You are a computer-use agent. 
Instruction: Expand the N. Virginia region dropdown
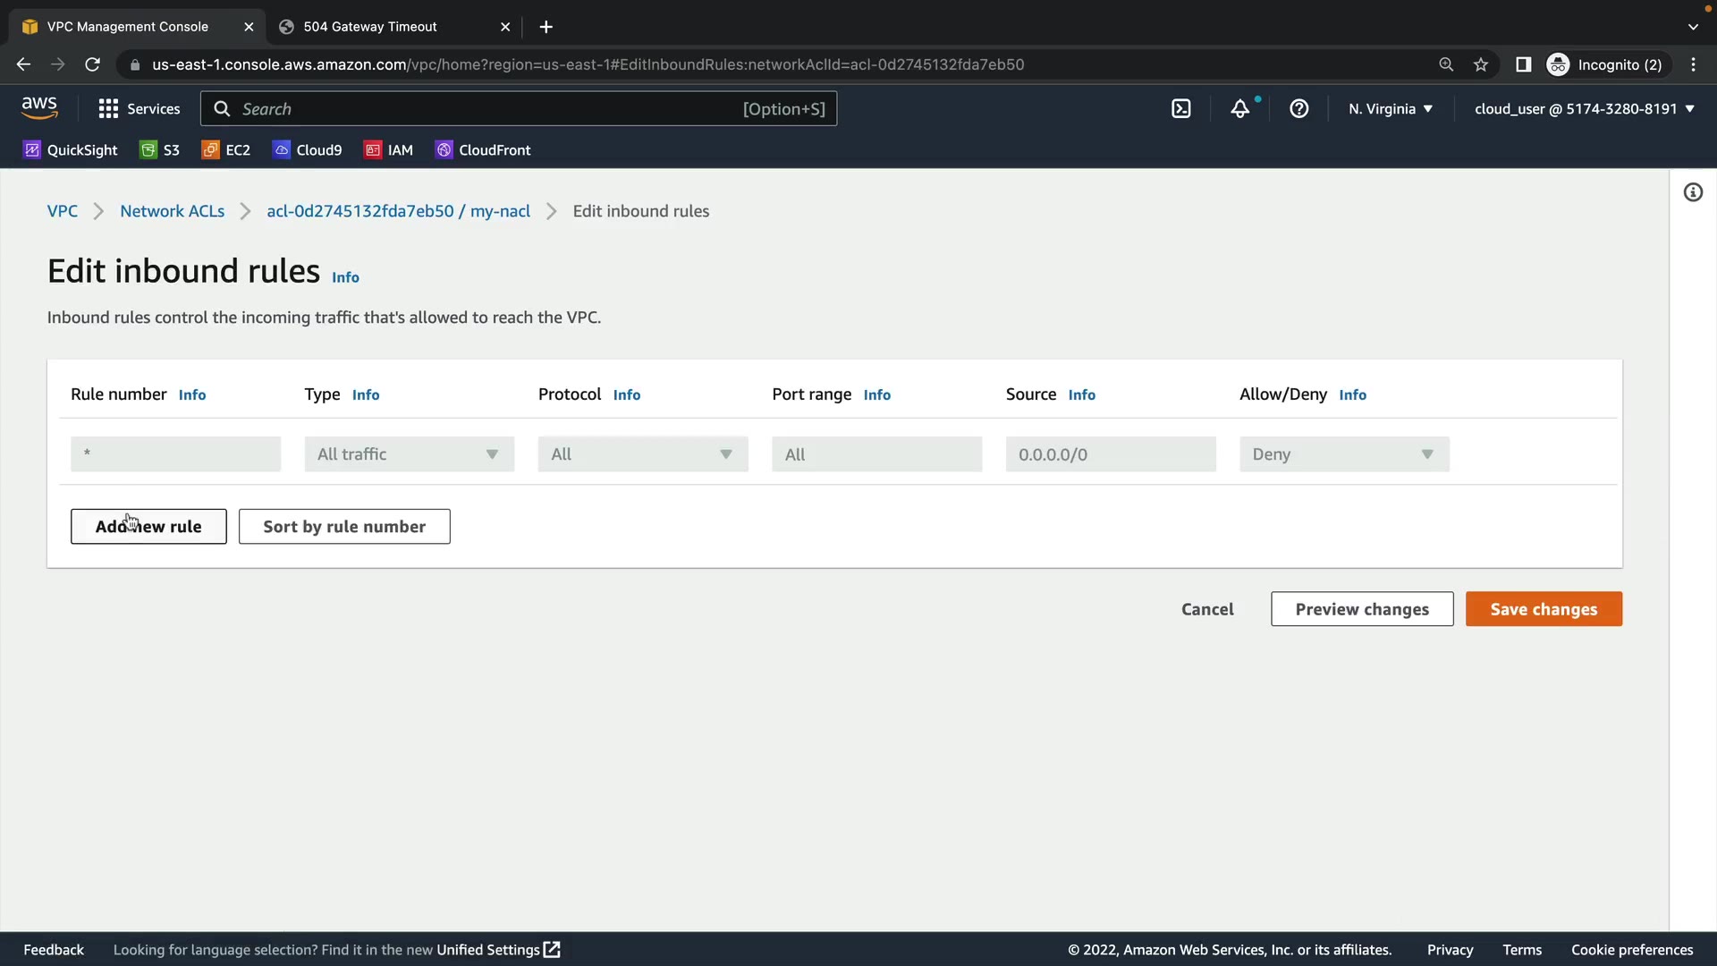(1391, 109)
